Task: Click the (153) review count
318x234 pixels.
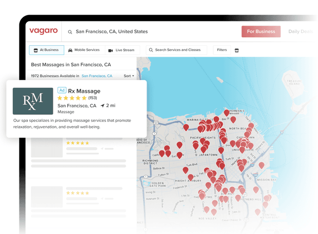Action: (92, 98)
